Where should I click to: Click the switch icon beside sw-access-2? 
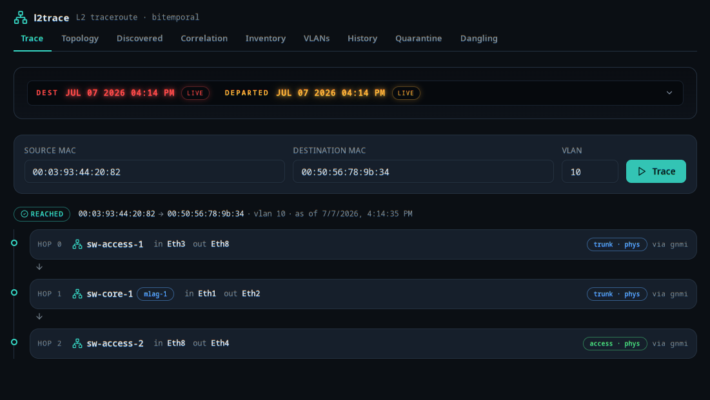tap(77, 343)
